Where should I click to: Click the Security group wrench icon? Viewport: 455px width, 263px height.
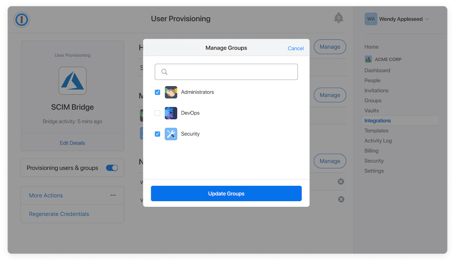[x=171, y=134]
